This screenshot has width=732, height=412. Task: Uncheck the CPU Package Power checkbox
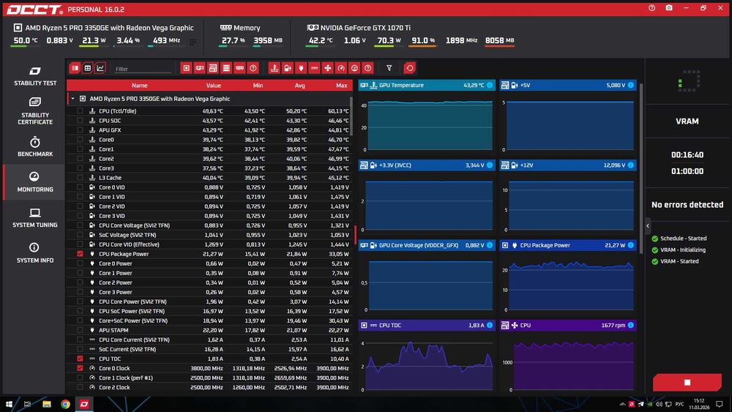click(80, 254)
